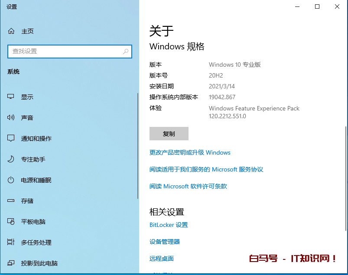This screenshot has height=275, width=348.
Task: Click the Home icon beside 主页
Action: [x=11, y=31]
